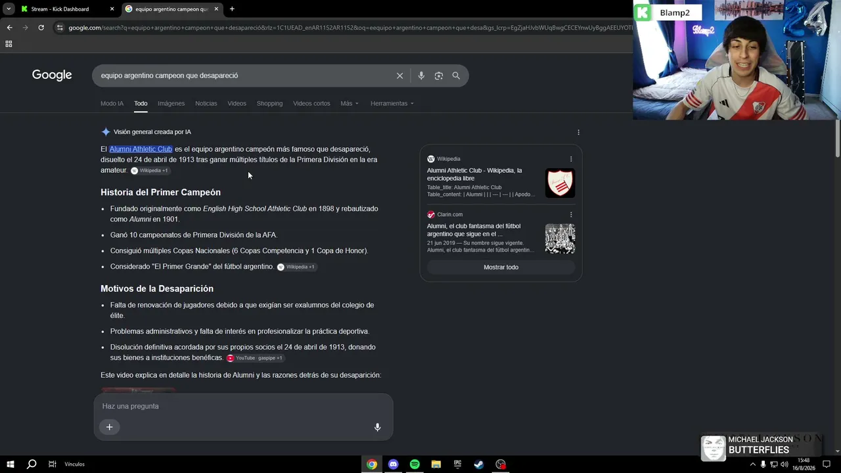This screenshot has width=841, height=473.
Task: Open Google Lens image search icon
Action: point(439,76)
